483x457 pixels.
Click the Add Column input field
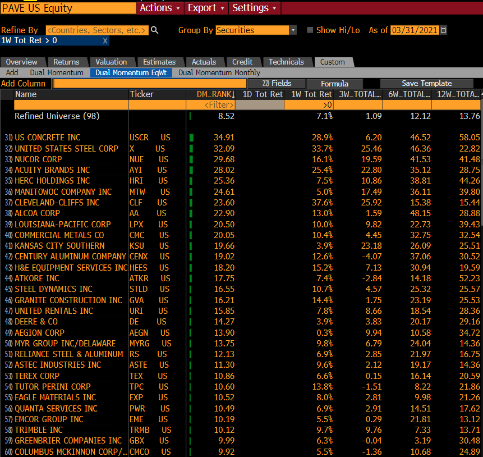click(x=150, y=84)
